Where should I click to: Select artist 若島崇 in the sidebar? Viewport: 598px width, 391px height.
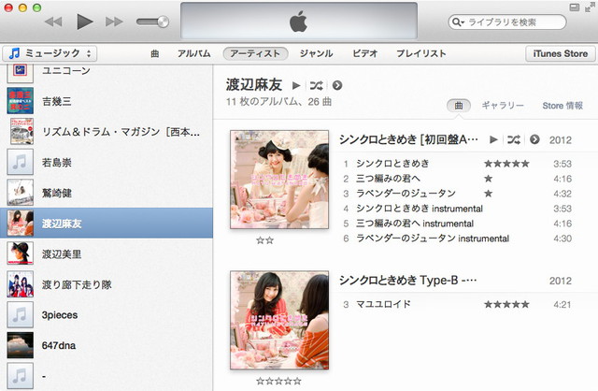(x=107, y=162)
